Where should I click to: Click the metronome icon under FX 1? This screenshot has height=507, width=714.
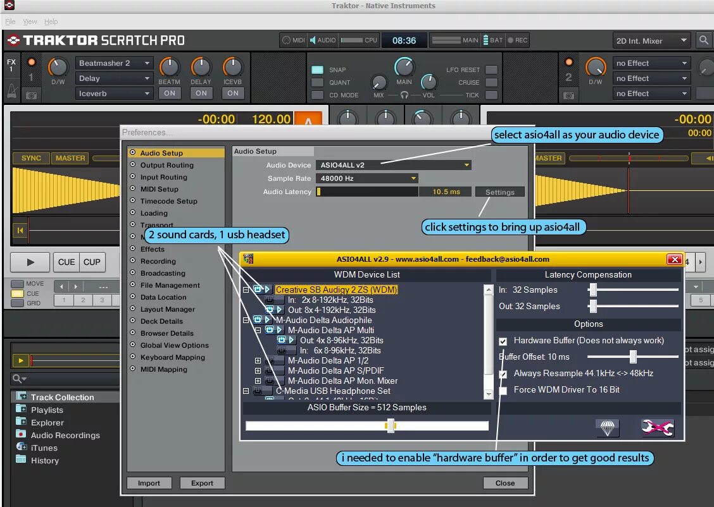pyautogui.click(x=12, y=92)
